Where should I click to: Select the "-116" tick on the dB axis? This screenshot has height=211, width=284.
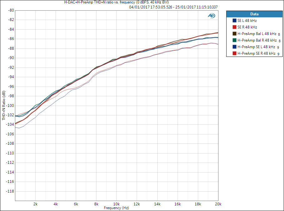[x=10, y=182]
